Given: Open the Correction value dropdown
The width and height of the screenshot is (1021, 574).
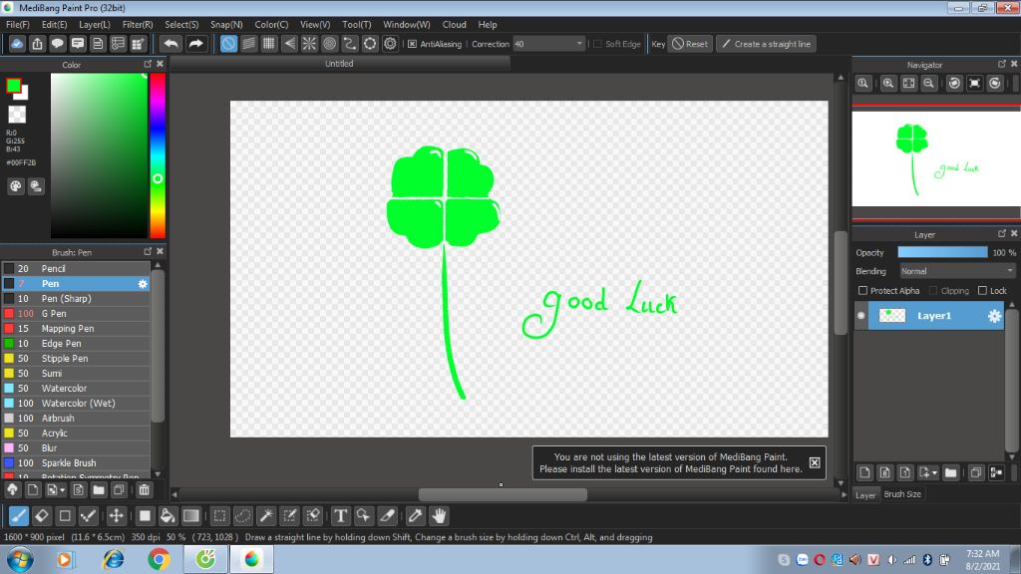Looking at the screenshot, I should 579,44.
